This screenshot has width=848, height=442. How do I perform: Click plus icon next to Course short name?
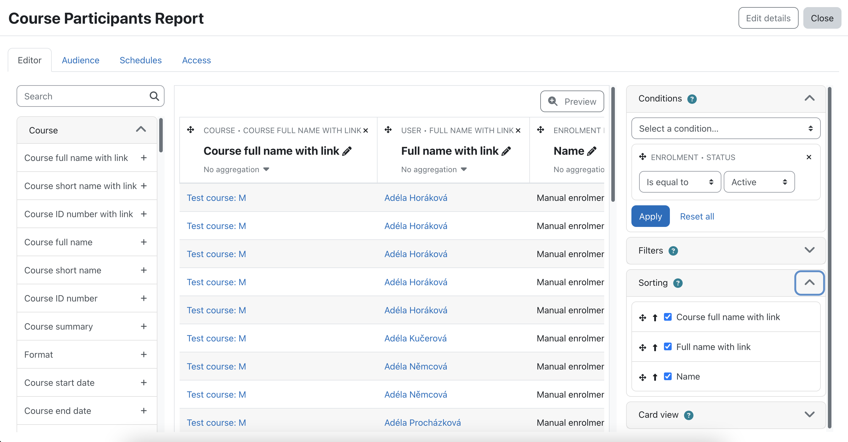pos(144,270)
